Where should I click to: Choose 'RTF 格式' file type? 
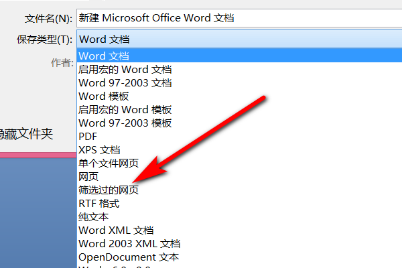coord(239,204)
